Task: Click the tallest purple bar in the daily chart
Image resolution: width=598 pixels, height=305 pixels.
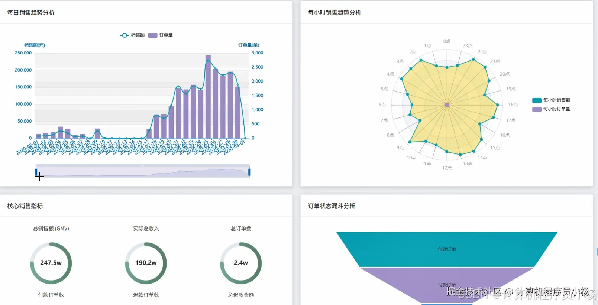Action: pos(208,97)
